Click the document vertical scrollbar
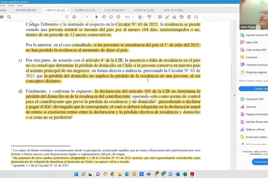The width and height of the screenshot is (268, 178). (x=232, y=76)
